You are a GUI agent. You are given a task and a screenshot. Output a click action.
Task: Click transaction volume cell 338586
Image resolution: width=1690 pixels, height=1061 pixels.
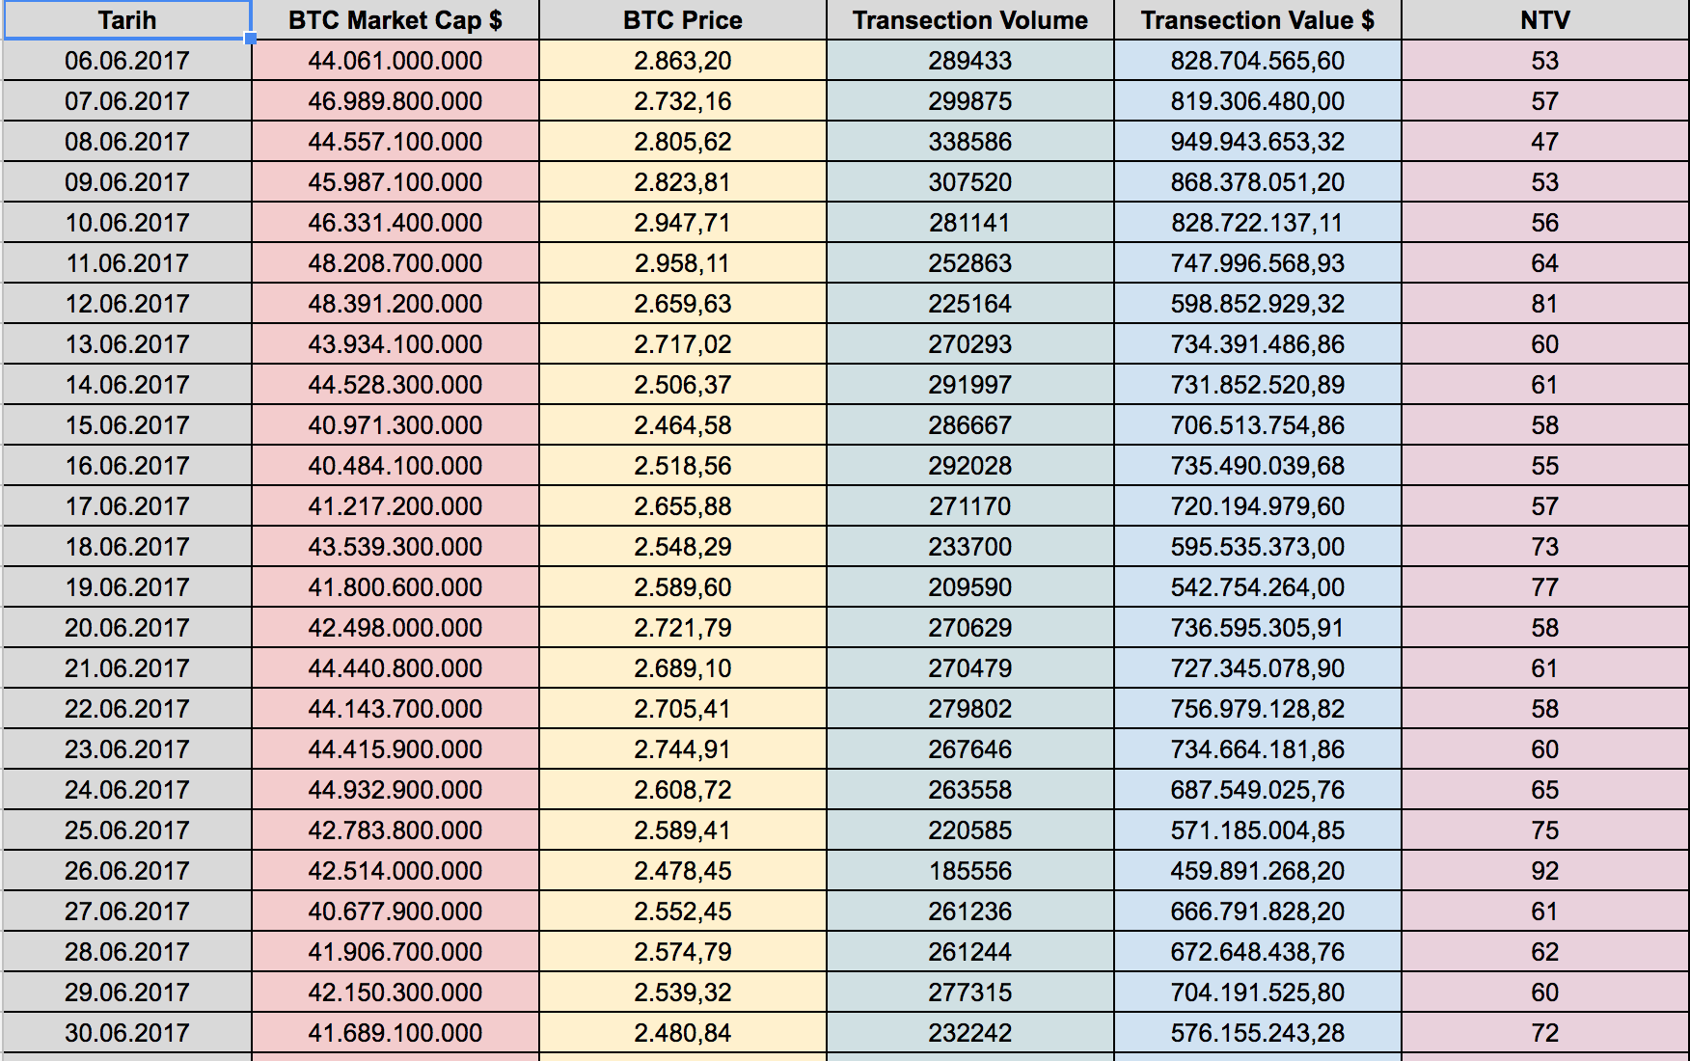click(x=969, y=142)
